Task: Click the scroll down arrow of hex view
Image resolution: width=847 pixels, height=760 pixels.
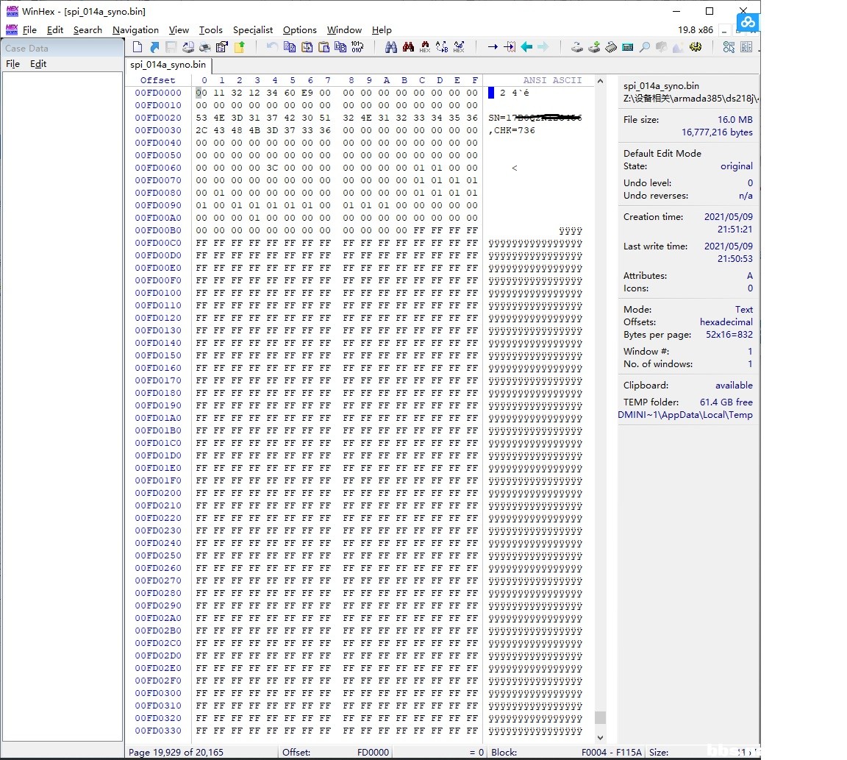Action: (x=600, y=737)
